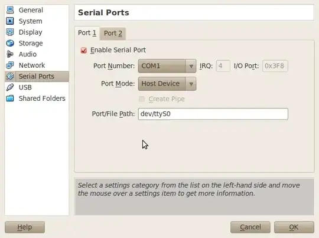
Task: Click the Audio speaker icon
Action: pyautogui.click(x=10, y=54)
